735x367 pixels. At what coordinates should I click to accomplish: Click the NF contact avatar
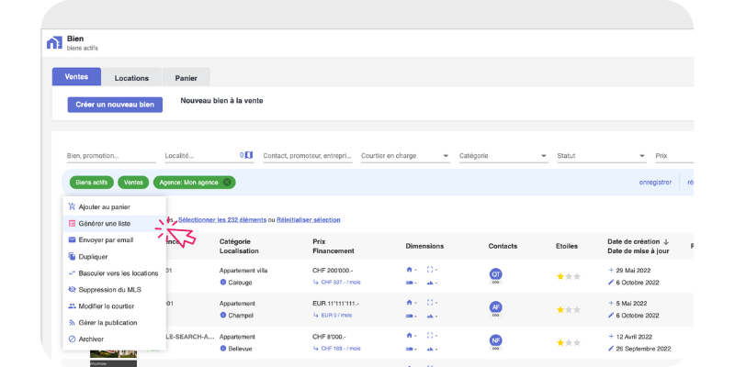pos(496,340)
